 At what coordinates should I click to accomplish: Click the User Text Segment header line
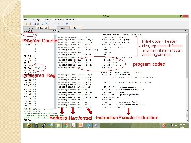pos(121,35)
